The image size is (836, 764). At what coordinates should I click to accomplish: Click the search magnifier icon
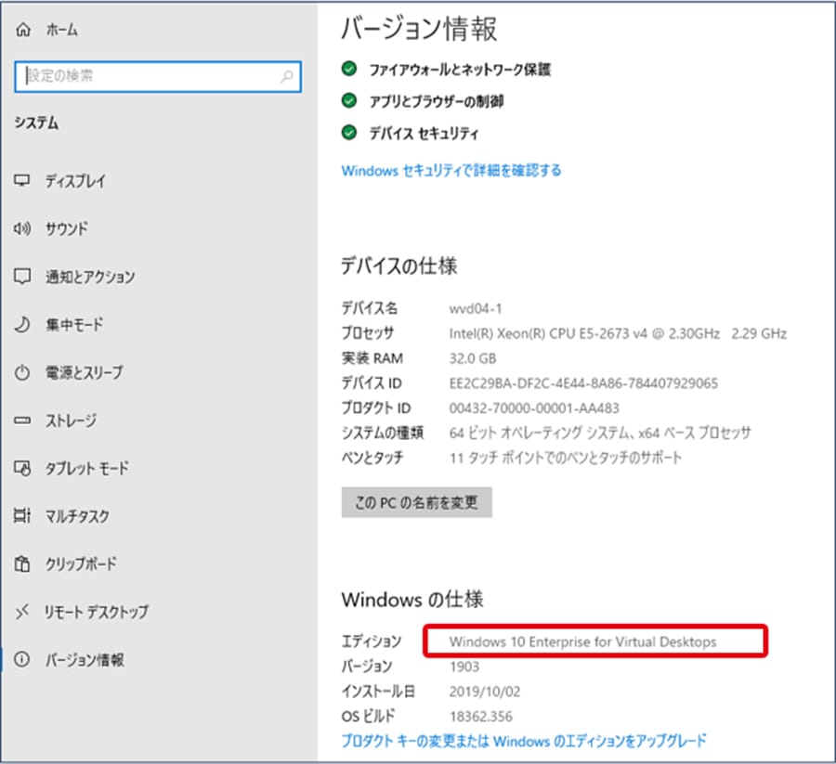pyautogui.click(x=287, y=76)
